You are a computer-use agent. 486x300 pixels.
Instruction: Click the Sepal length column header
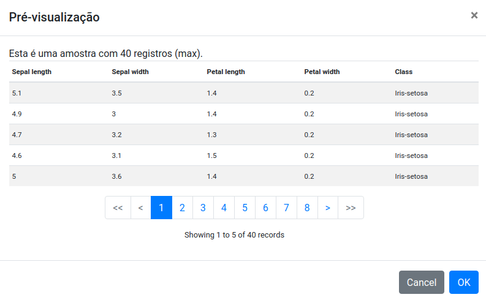[32, 72]
